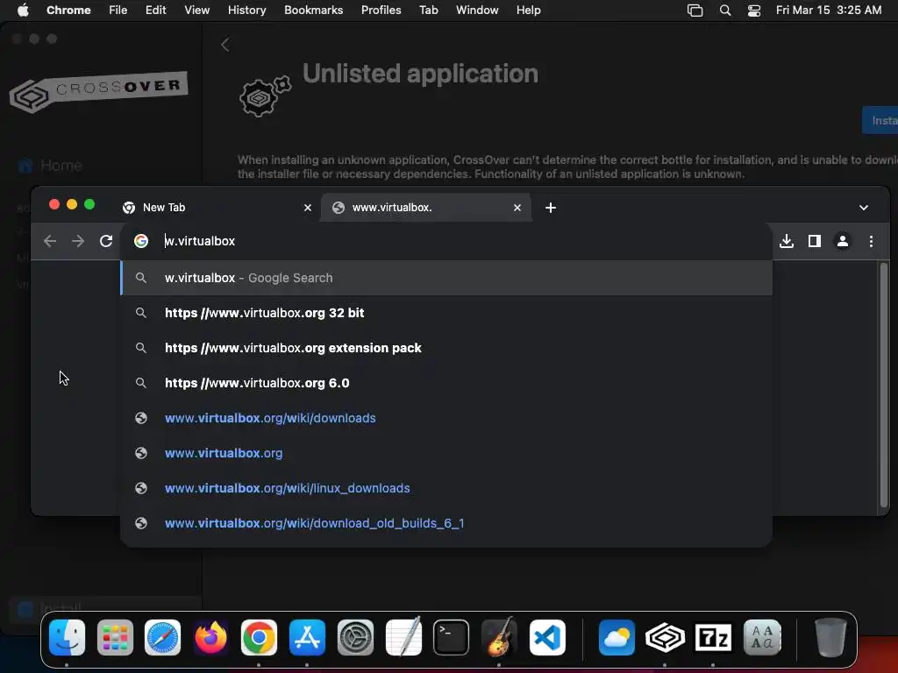Click Stage Manager icon in menu bar
898x673 pixels.
tap(695, 10)
